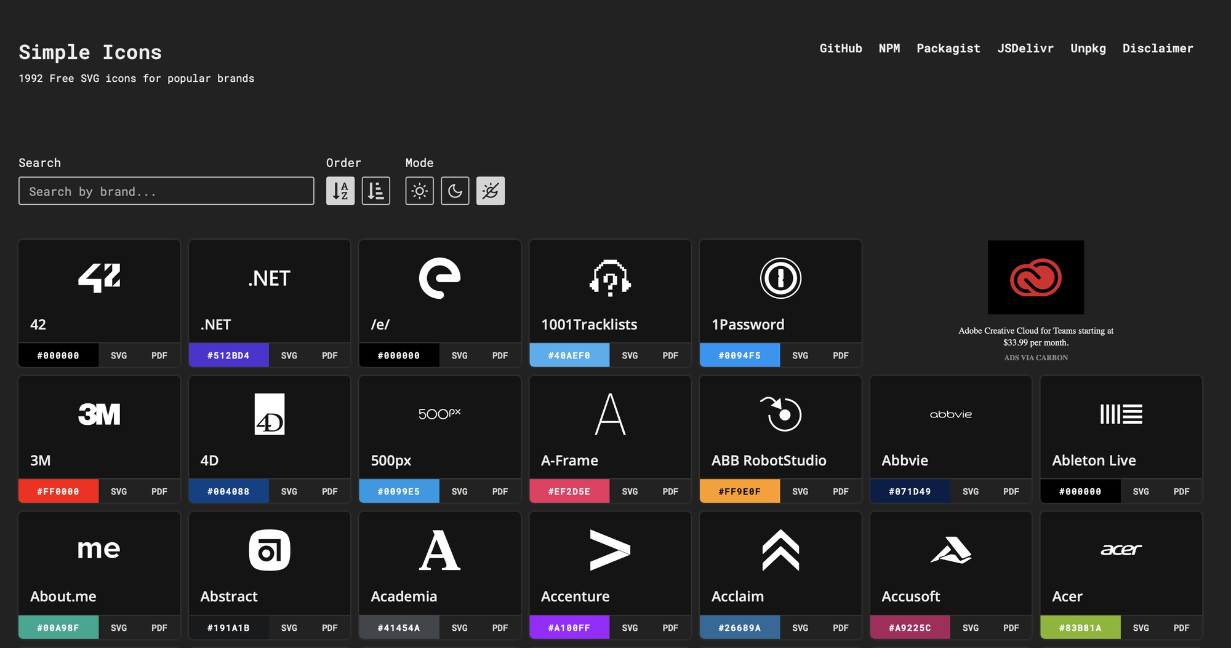
Task: Click the Ableton Live logo icon
Action: 1121,414
